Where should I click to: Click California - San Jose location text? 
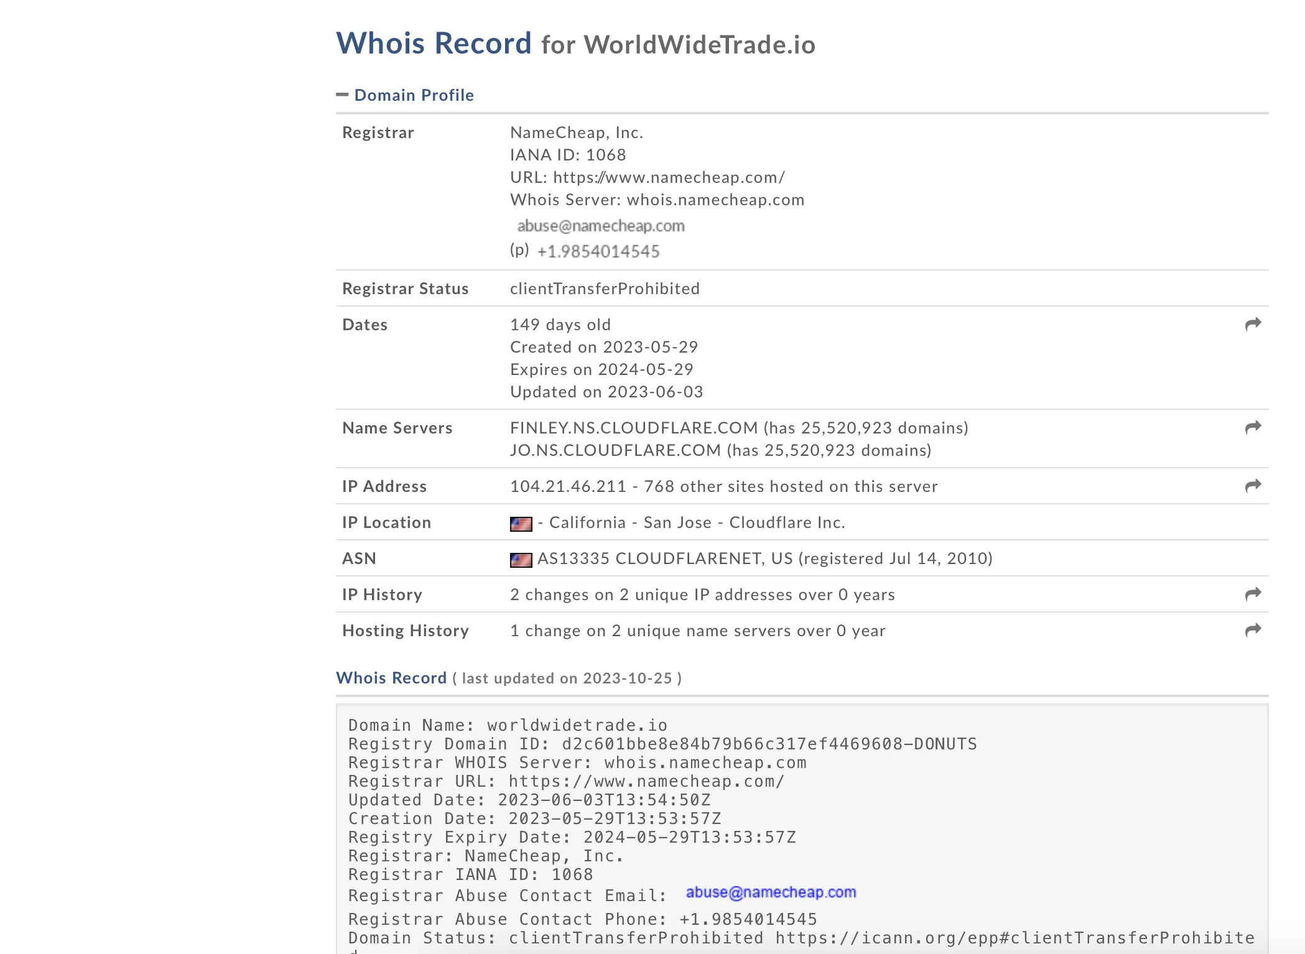(630, 522)
